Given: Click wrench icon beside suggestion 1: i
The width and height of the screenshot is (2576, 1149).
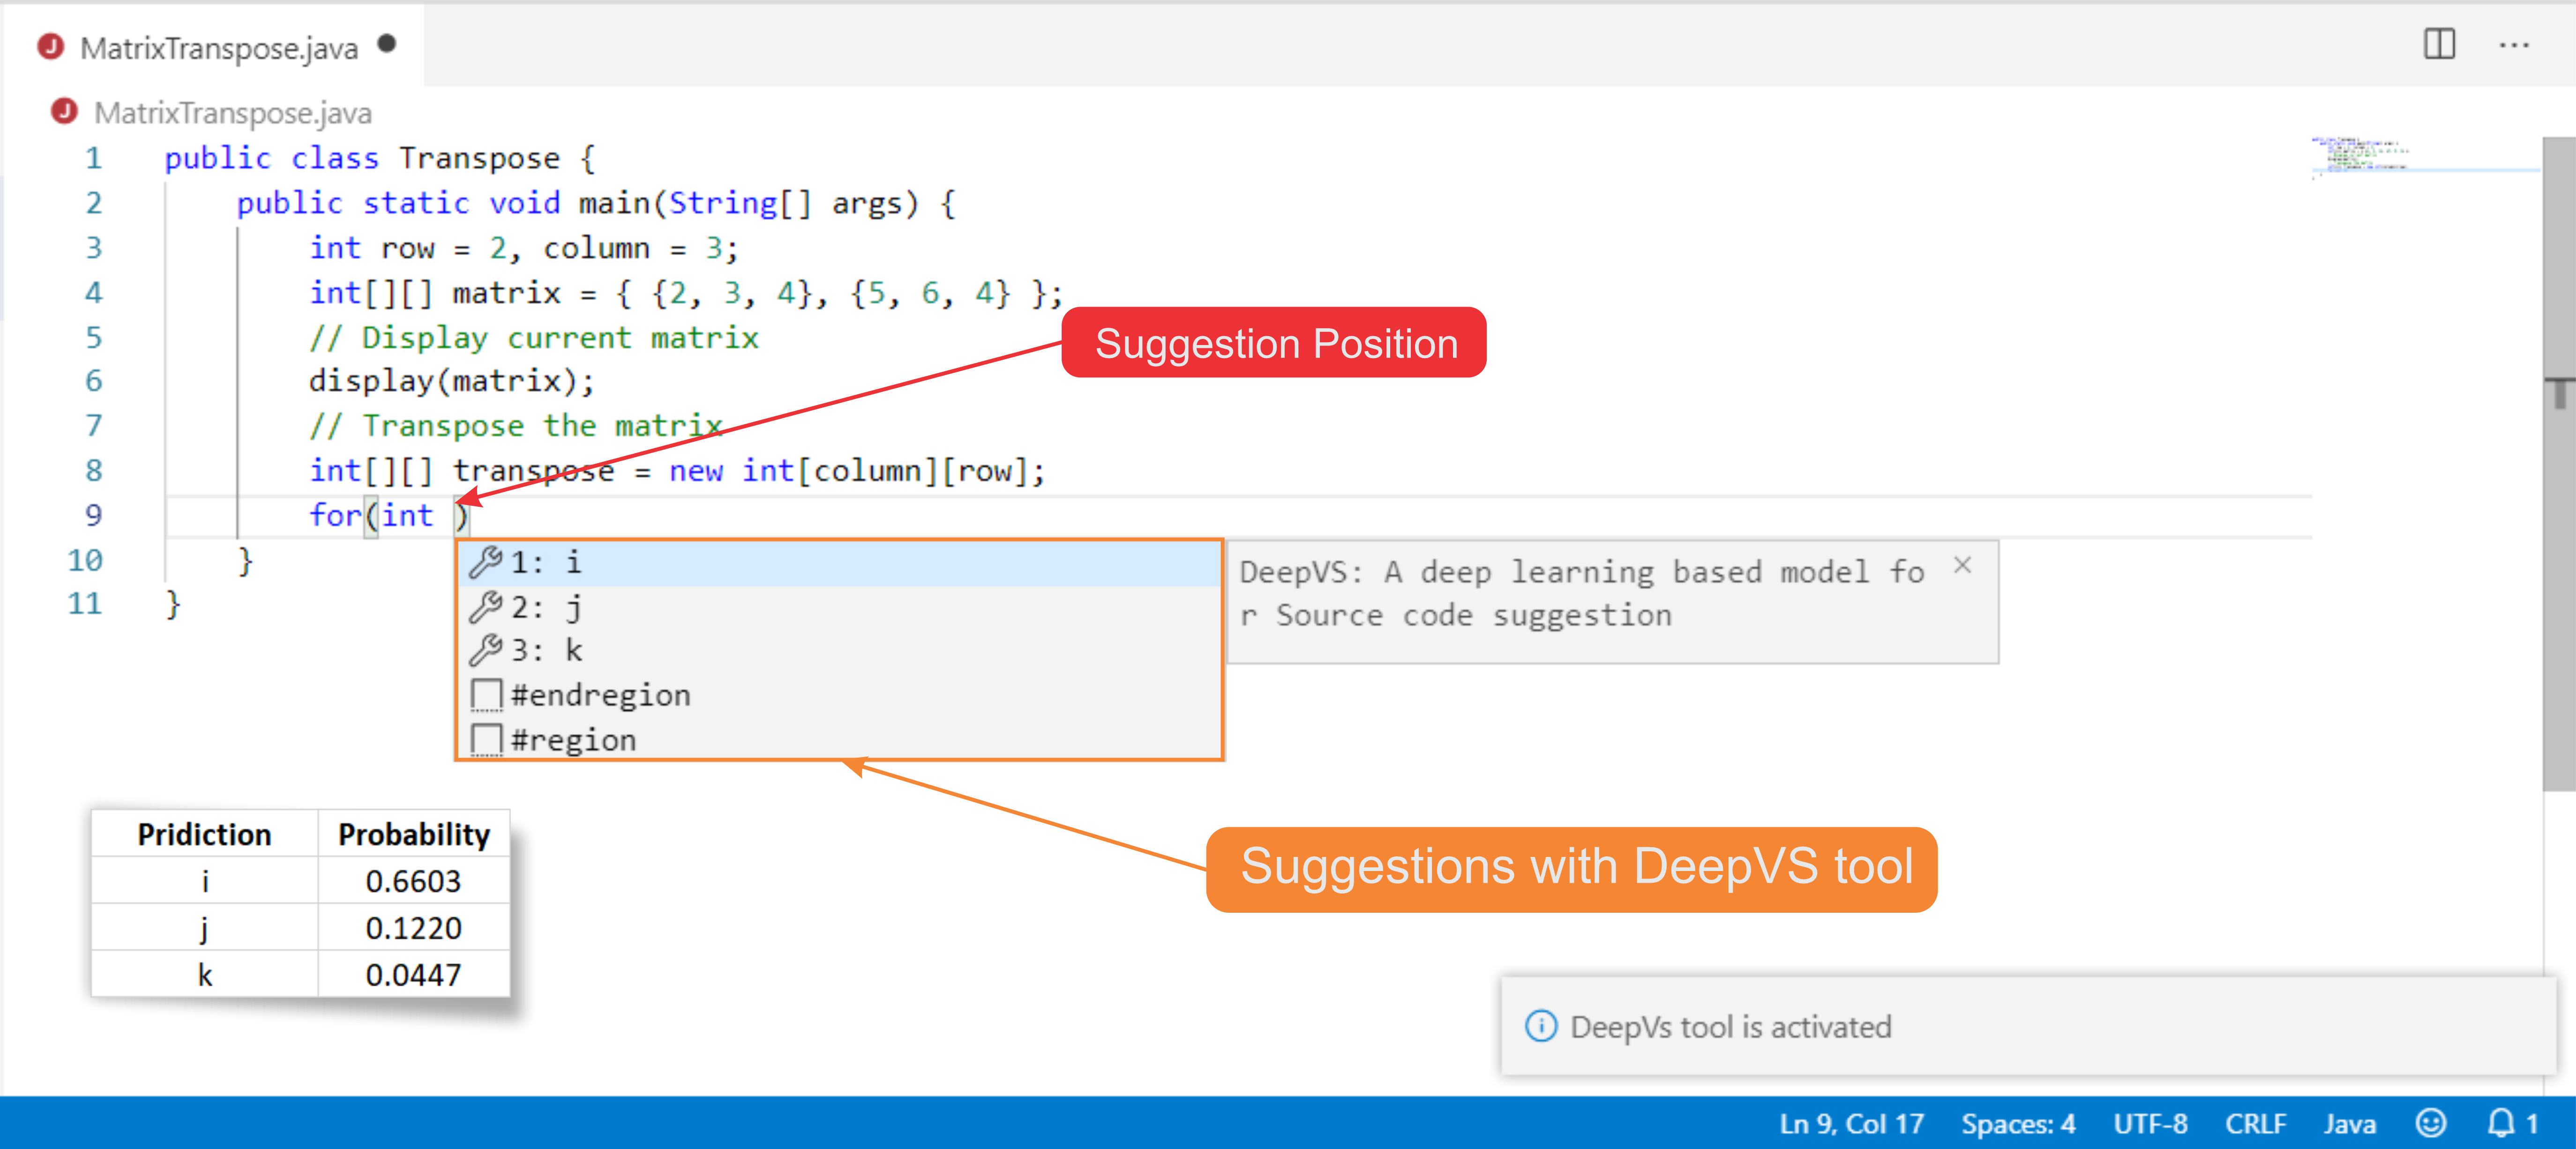Looking at the screenshot, I should (486, 562).
